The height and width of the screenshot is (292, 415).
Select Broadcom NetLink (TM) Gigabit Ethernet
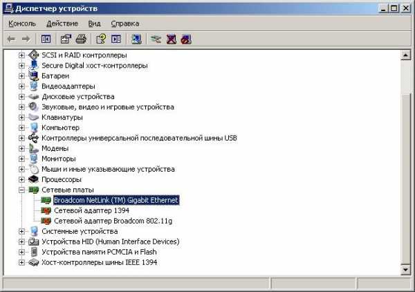click(116, 200)
